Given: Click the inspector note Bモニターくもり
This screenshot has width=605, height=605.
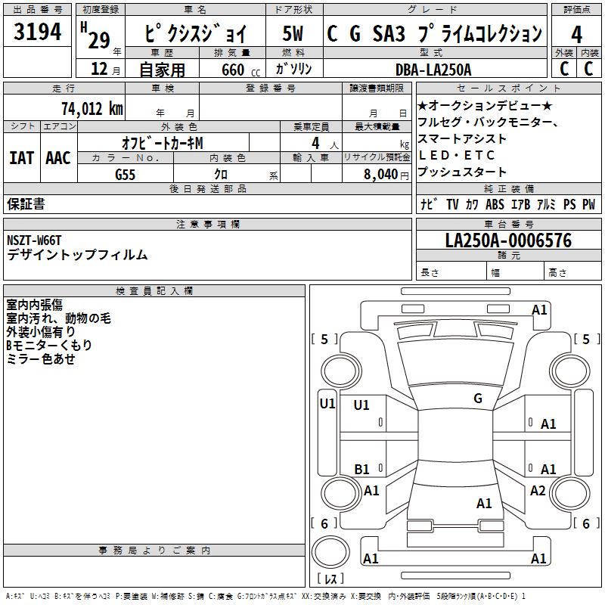Looking at the screenshot, I should (x=49, y=346).
